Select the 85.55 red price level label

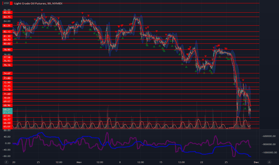coord(7,13)
